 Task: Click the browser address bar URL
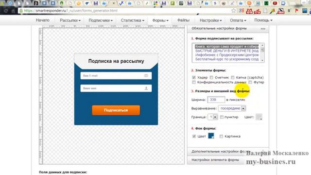[70, 11]
